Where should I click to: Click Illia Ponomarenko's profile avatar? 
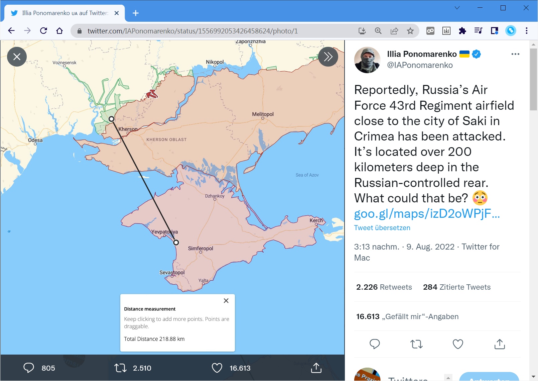tap(367, 60)
